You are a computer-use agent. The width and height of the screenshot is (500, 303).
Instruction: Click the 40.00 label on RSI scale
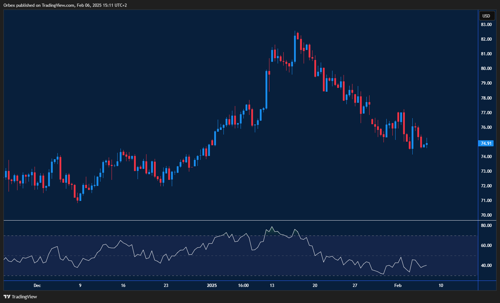(x=486, y=266)
